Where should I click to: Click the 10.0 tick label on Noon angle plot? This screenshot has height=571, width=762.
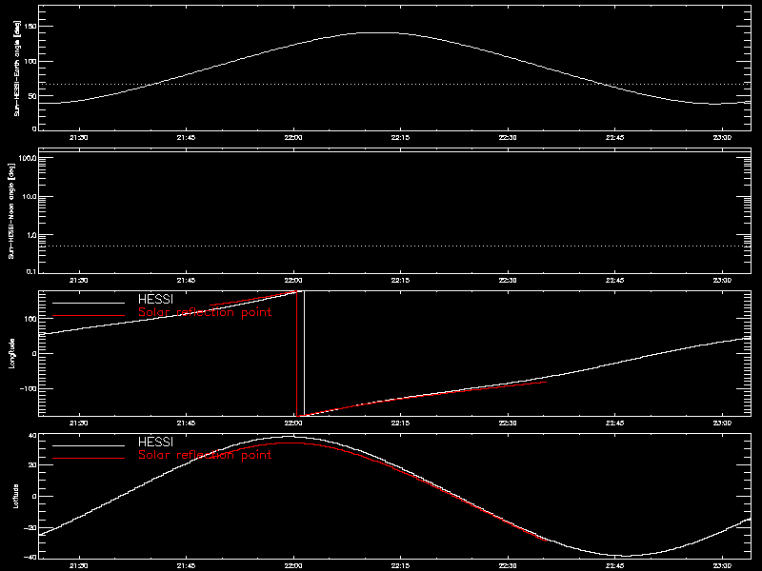tap(30, 196)
